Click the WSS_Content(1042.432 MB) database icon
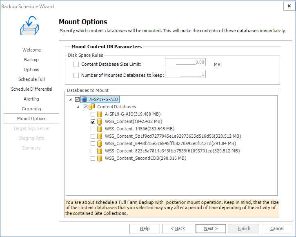Viewport: 296px width, 237px height. (x=100, y=121)
